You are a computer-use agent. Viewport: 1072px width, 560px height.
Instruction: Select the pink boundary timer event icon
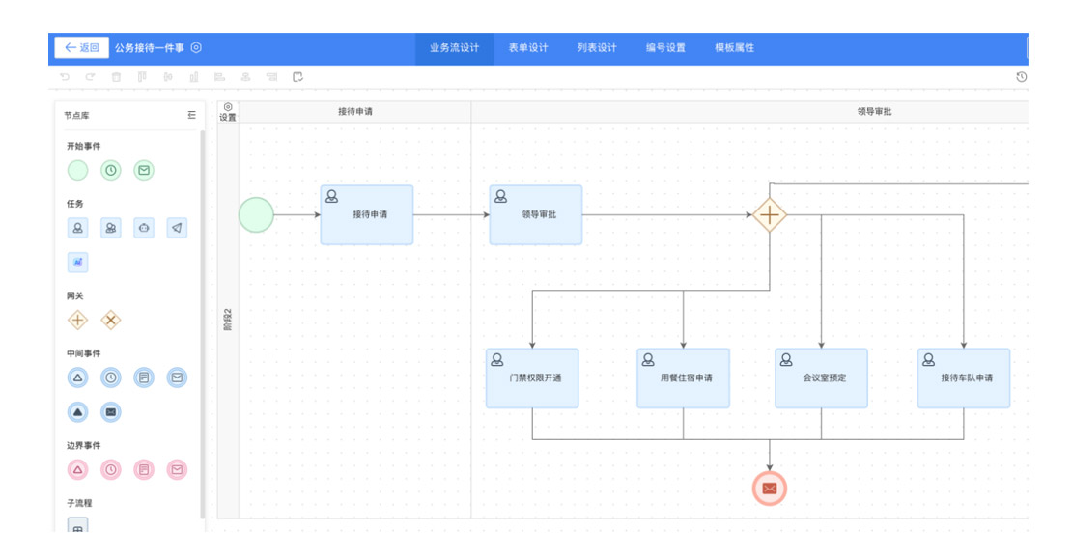pyautogui.click(x=111, y=470)
